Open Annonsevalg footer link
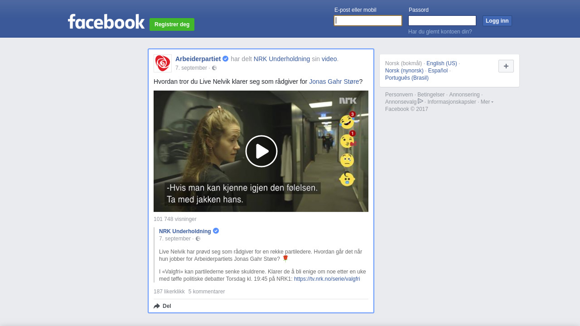Image resolution: width=580 pixels, height=326 pixels. click(401, 102)
